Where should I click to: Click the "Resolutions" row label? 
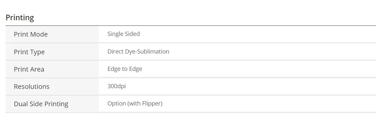(32, 87)
